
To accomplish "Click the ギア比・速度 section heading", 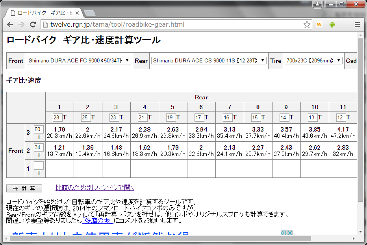I will (24, 80).
